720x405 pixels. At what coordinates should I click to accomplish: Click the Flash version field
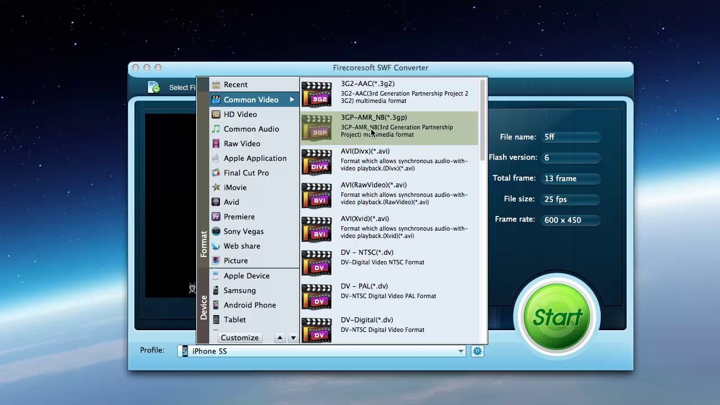571,158
